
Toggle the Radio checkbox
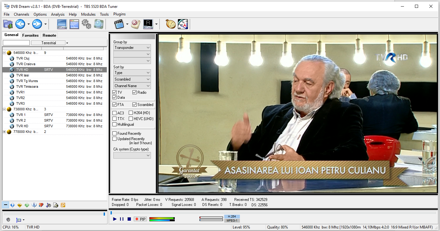[x=135, y=92]
